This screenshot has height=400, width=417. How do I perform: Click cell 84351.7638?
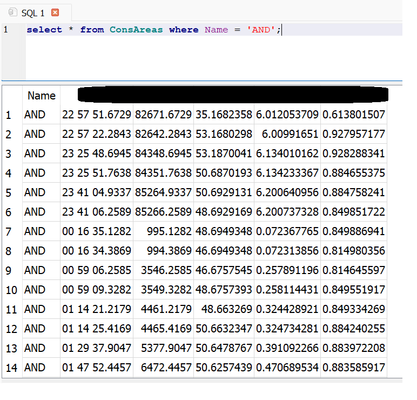tap(163, 173)
